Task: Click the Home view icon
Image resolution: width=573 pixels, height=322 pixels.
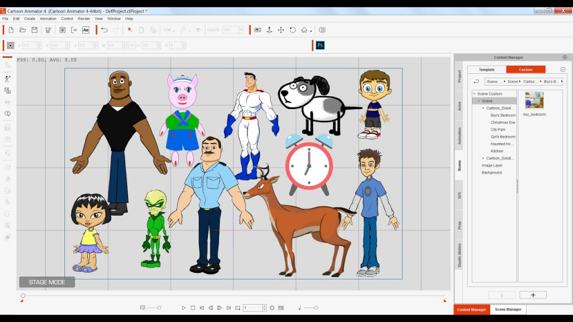Action: click(x=304, y=30)
